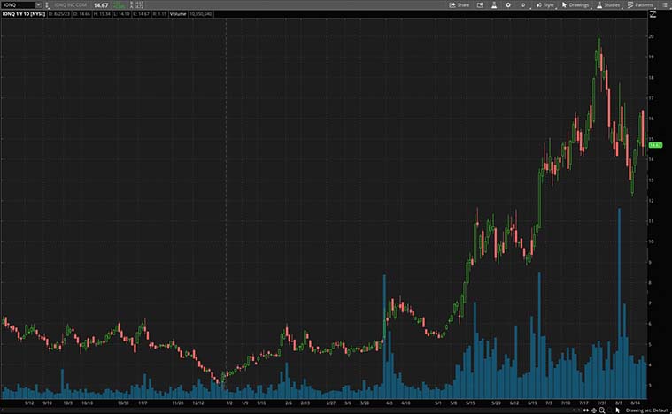The width and height of the screenshot is (672, 414).
Task: Click the crosshair pan icon at bottom
Action: coord(594,410)
